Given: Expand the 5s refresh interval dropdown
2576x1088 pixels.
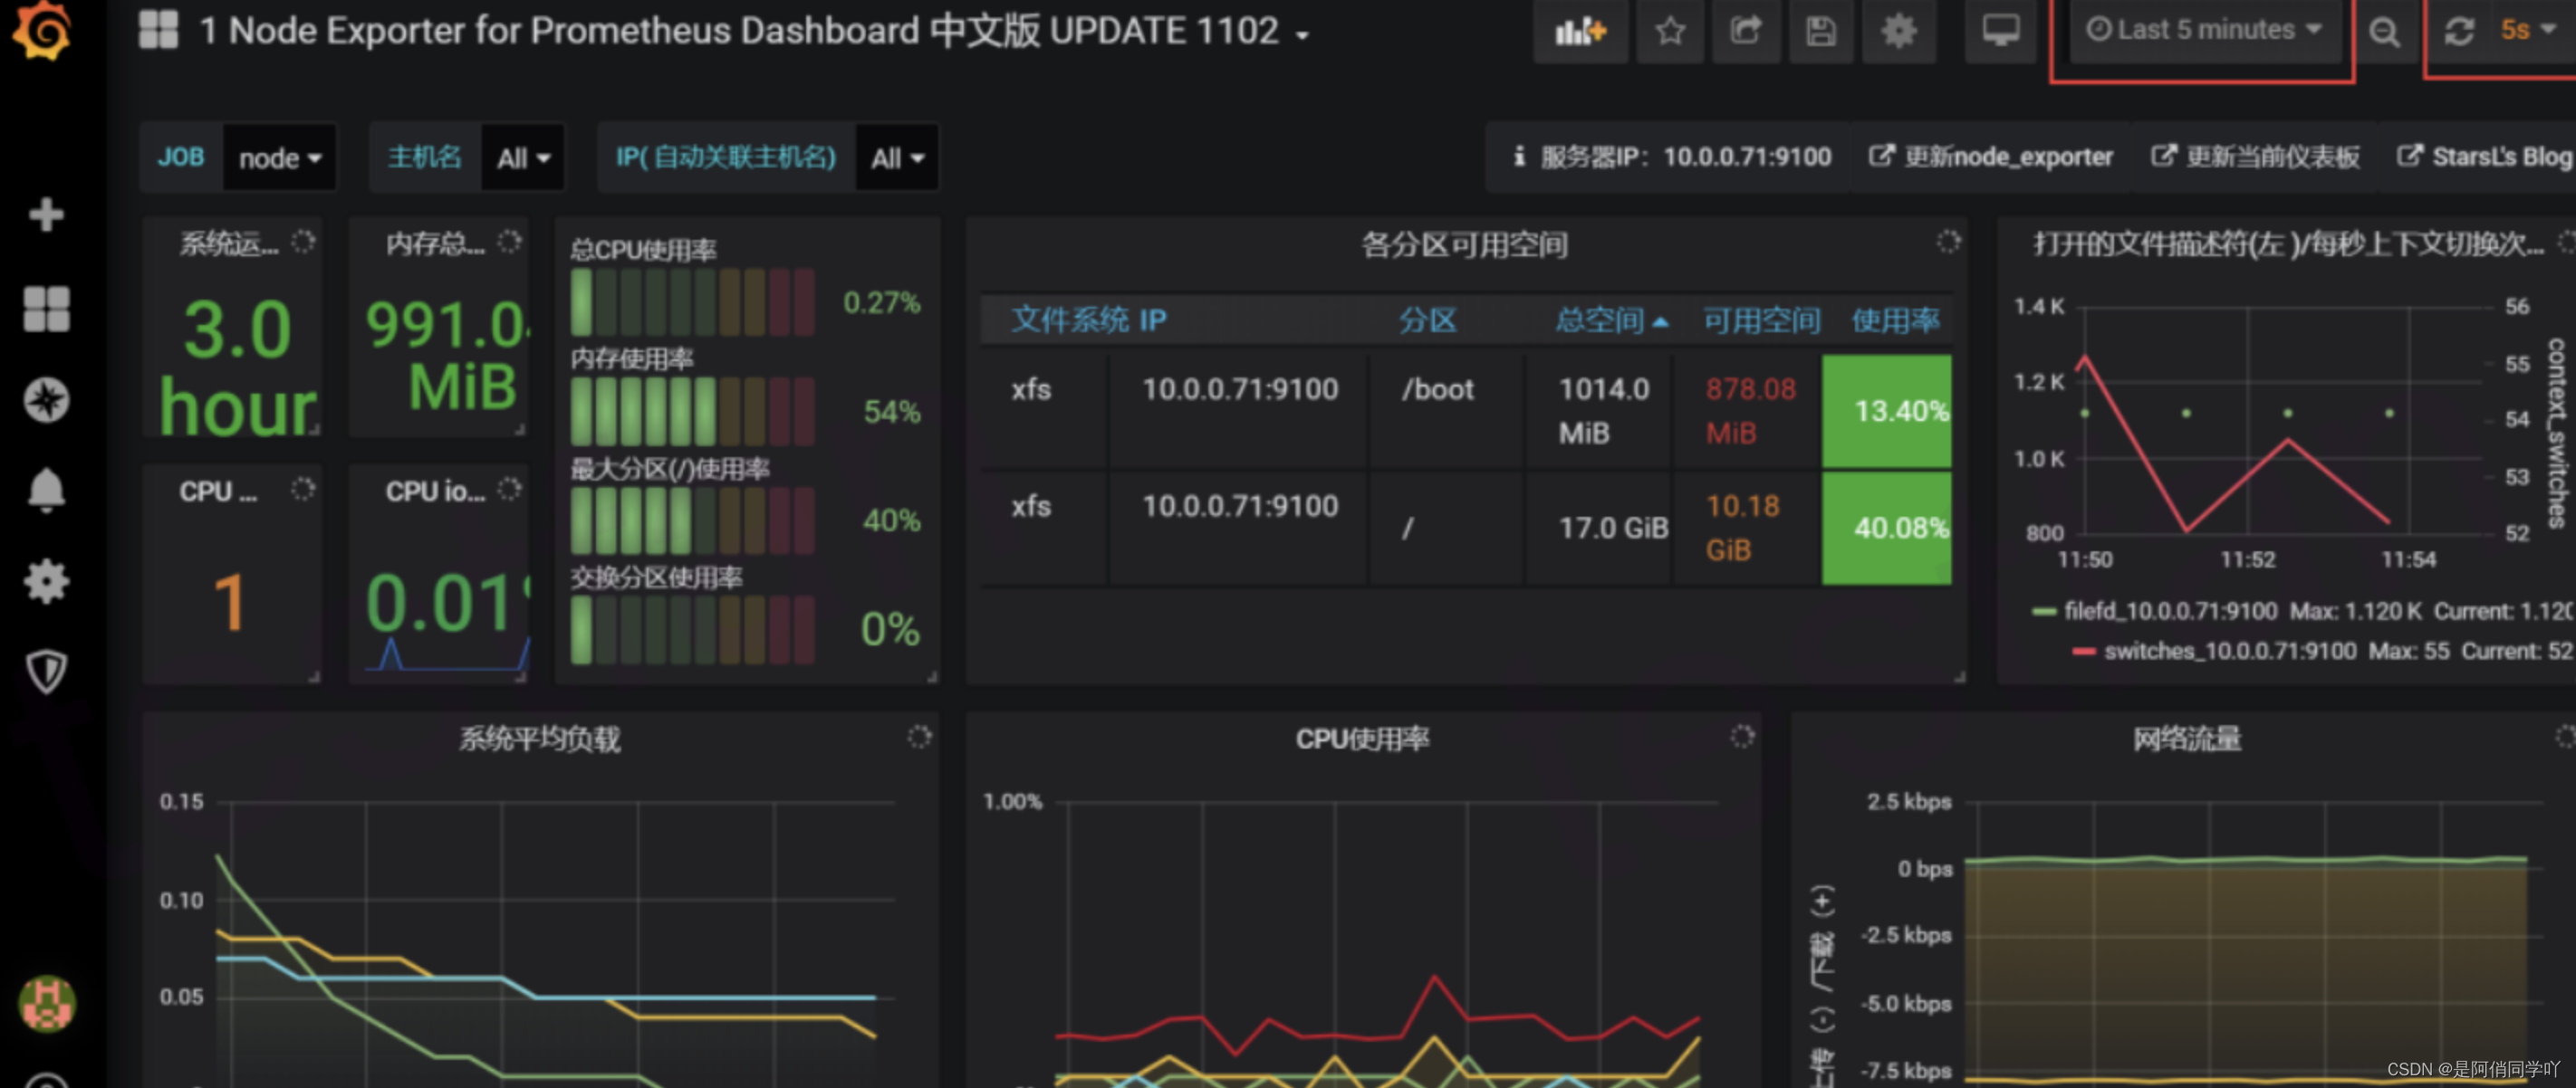Looking at the screenshot, I should tap(2527, 31).
